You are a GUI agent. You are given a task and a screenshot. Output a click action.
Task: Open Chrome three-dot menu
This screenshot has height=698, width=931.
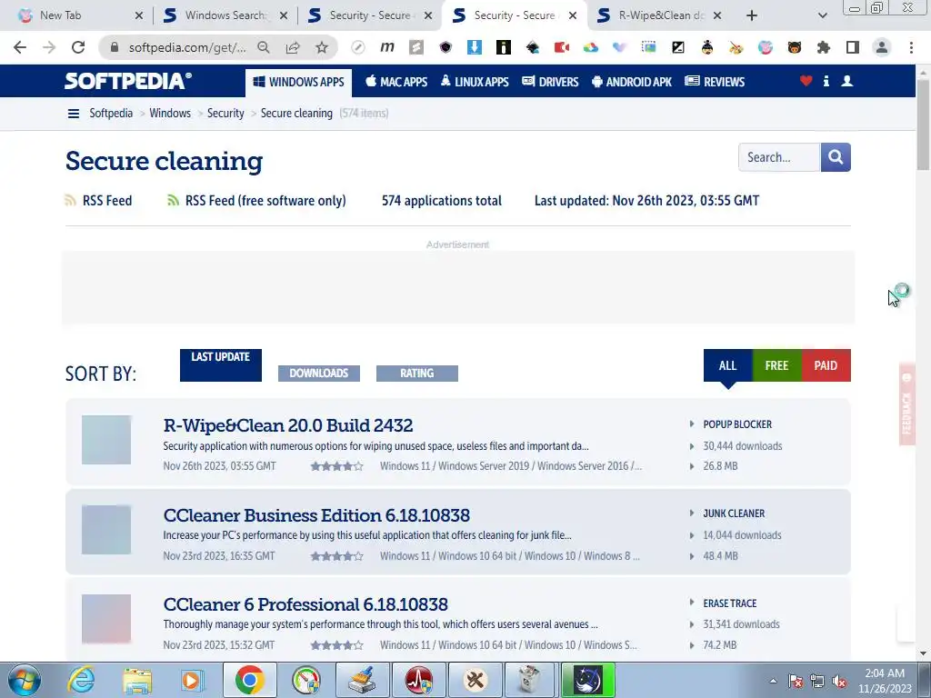[x=911, y=47]
